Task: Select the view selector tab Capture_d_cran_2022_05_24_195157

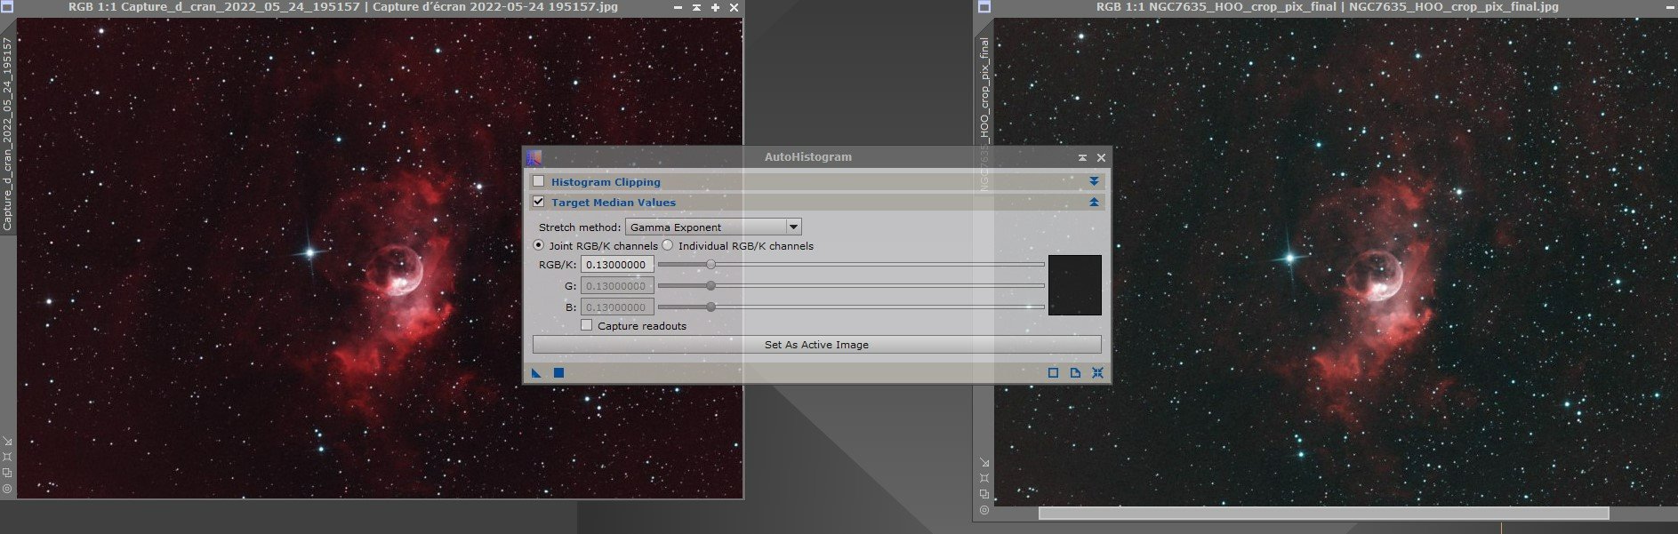Action: point(7,134)
